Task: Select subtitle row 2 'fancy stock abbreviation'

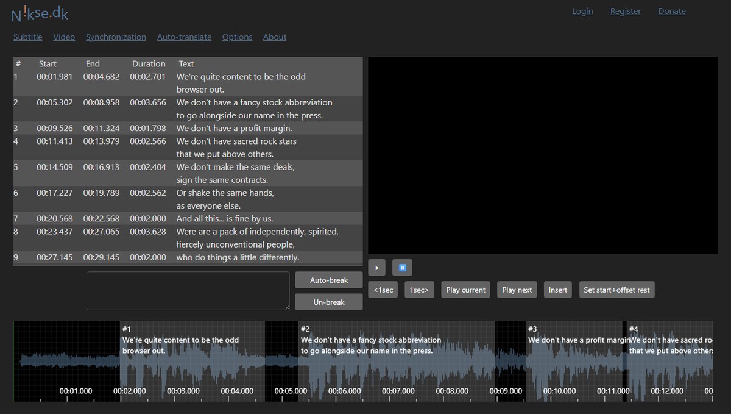Action: (188, 109)
